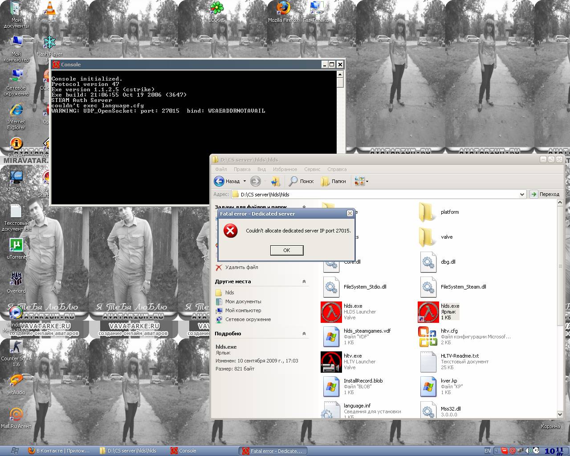Open Назад history dropdown arrow

click(x=244, y=181)
